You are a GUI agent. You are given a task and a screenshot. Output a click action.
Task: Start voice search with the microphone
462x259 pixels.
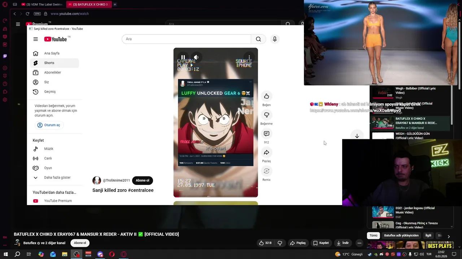pos(275,39)
